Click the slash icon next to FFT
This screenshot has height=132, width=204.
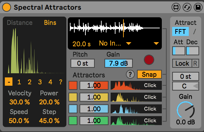194,31
